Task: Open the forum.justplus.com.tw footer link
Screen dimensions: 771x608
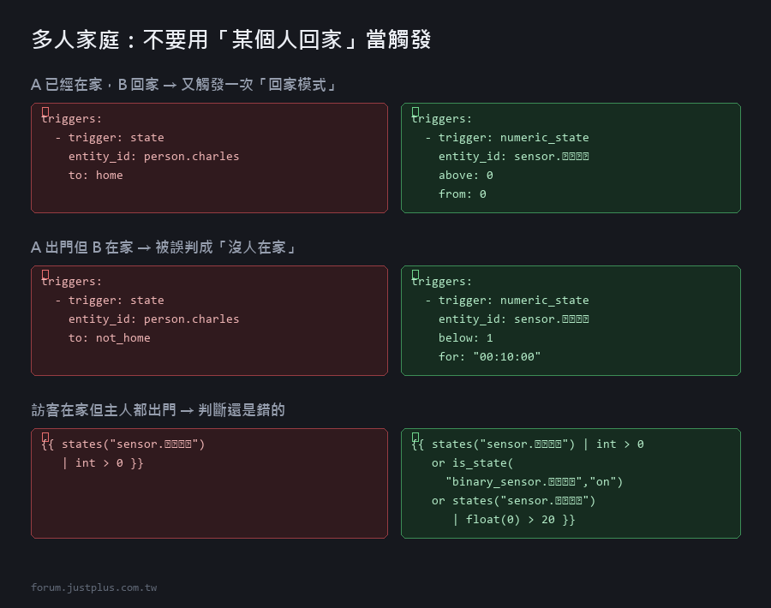Action: (94, 587)
